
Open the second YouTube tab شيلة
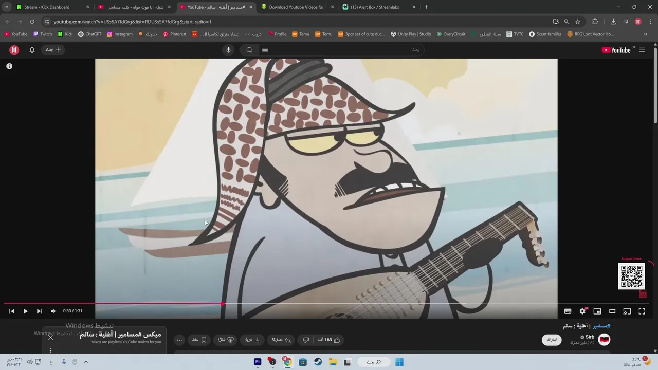(136, 7)
